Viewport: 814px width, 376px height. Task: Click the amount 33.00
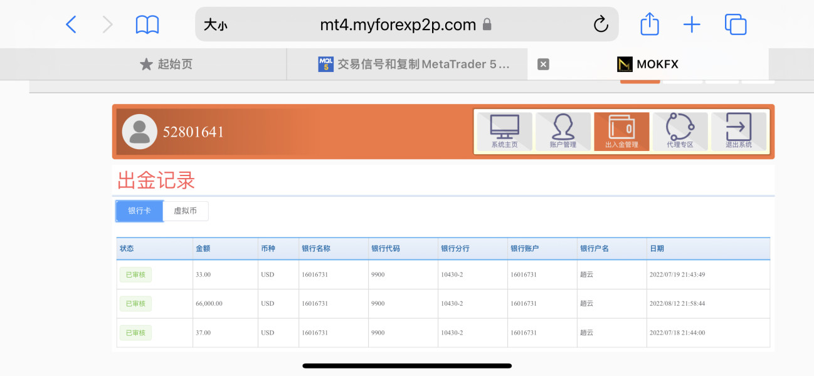(203, 274)
